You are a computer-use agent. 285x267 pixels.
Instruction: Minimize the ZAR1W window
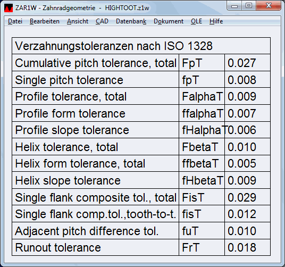(x=234, y=6)
